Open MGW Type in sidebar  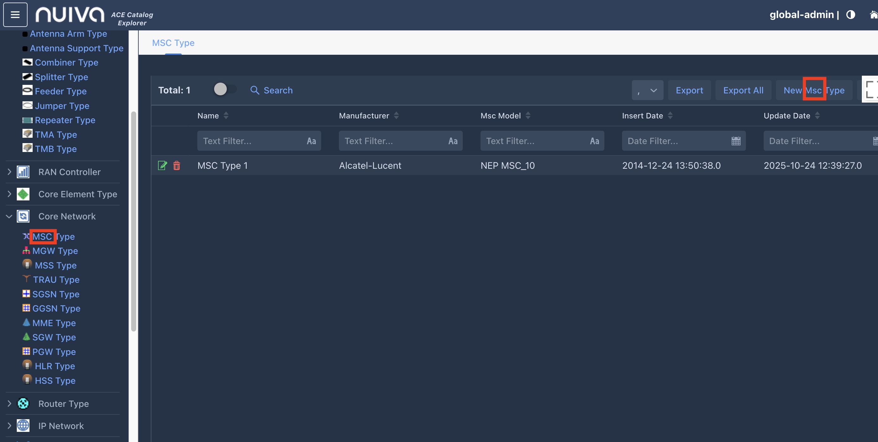pos(55,251)
